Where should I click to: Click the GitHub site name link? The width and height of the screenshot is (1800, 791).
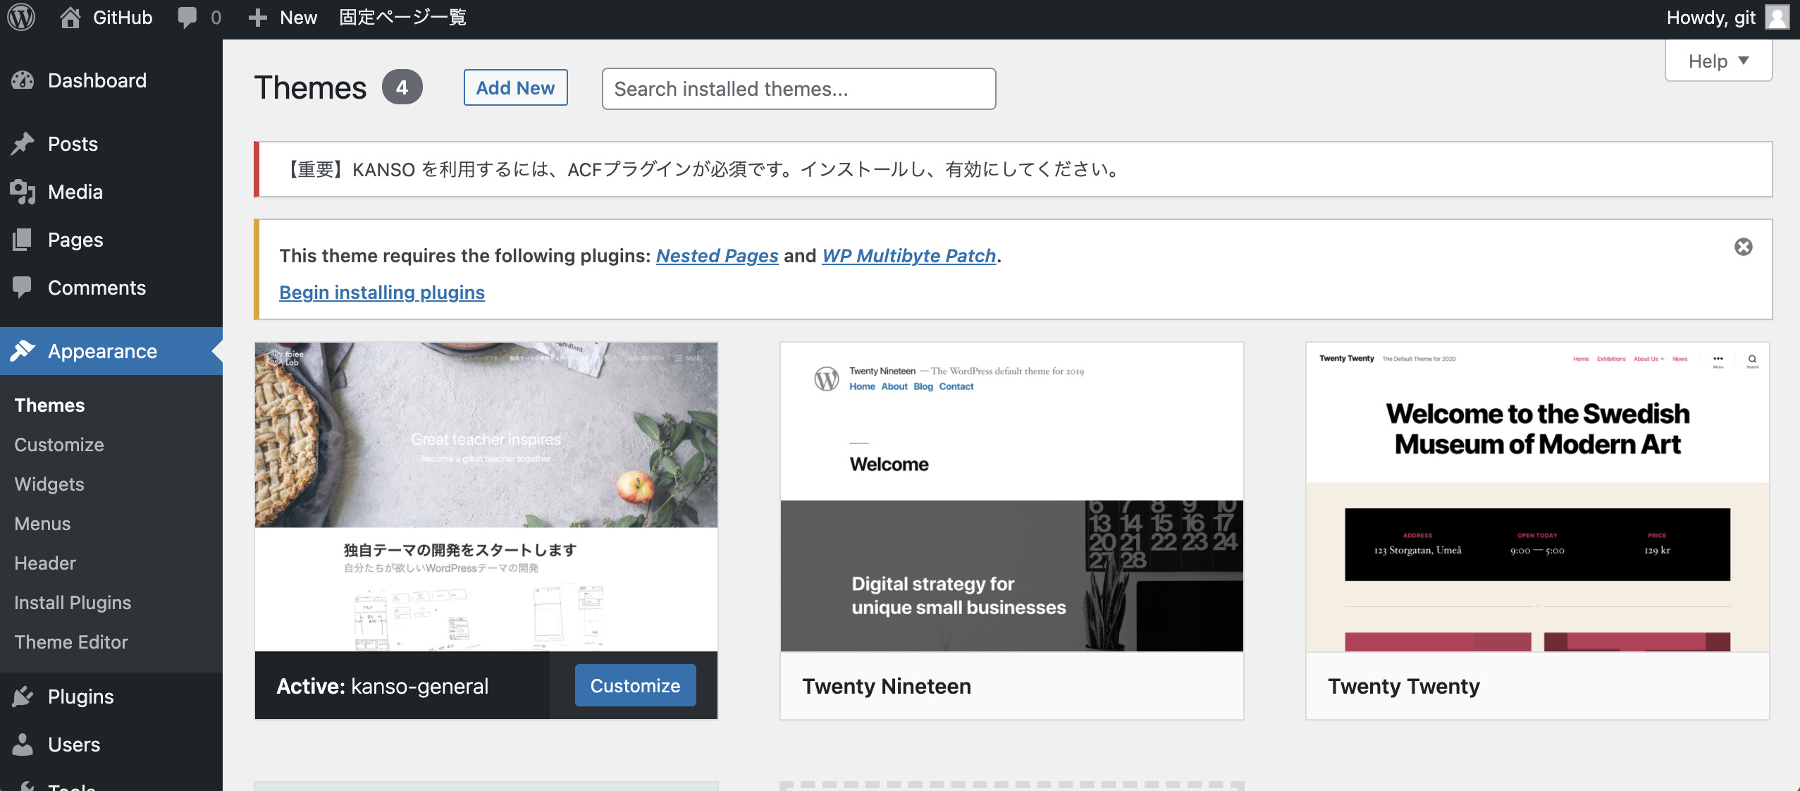click(123, 18)
